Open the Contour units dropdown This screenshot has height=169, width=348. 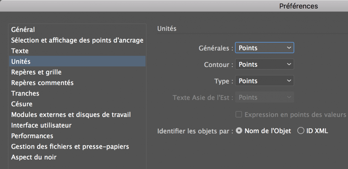click(264, 64)
